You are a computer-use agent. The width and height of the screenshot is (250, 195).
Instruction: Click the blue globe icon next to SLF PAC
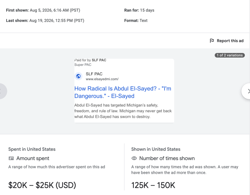point(78,76)
